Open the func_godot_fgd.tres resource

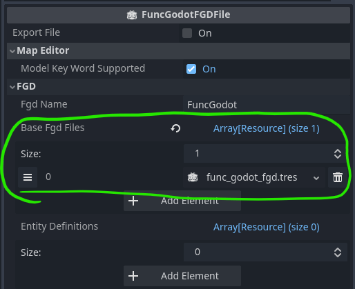[x=251, y=177]
